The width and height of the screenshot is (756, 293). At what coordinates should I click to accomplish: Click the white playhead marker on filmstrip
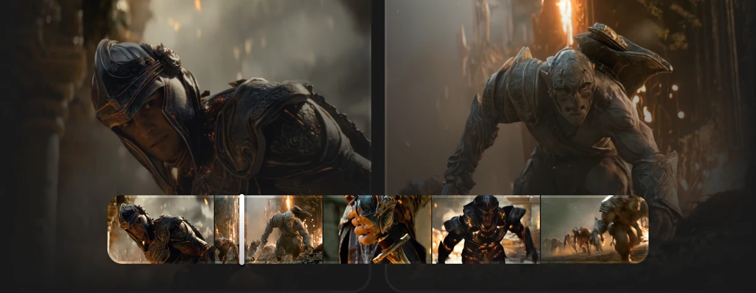coord(242,230)
